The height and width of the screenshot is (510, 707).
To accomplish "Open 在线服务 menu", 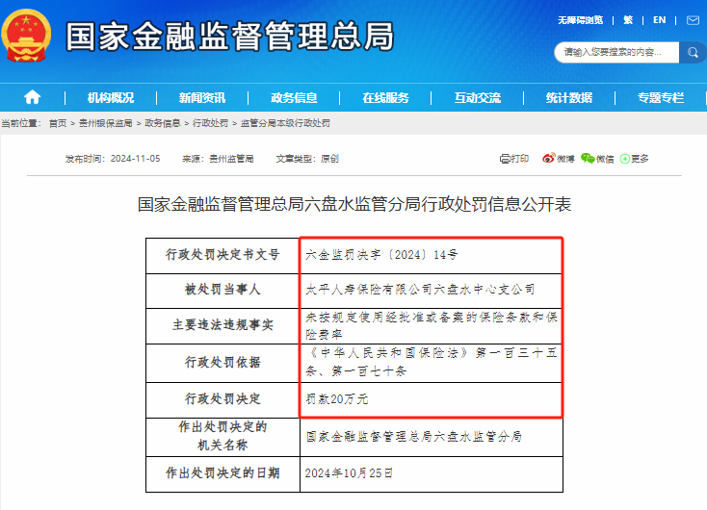I will pos(385,98).
